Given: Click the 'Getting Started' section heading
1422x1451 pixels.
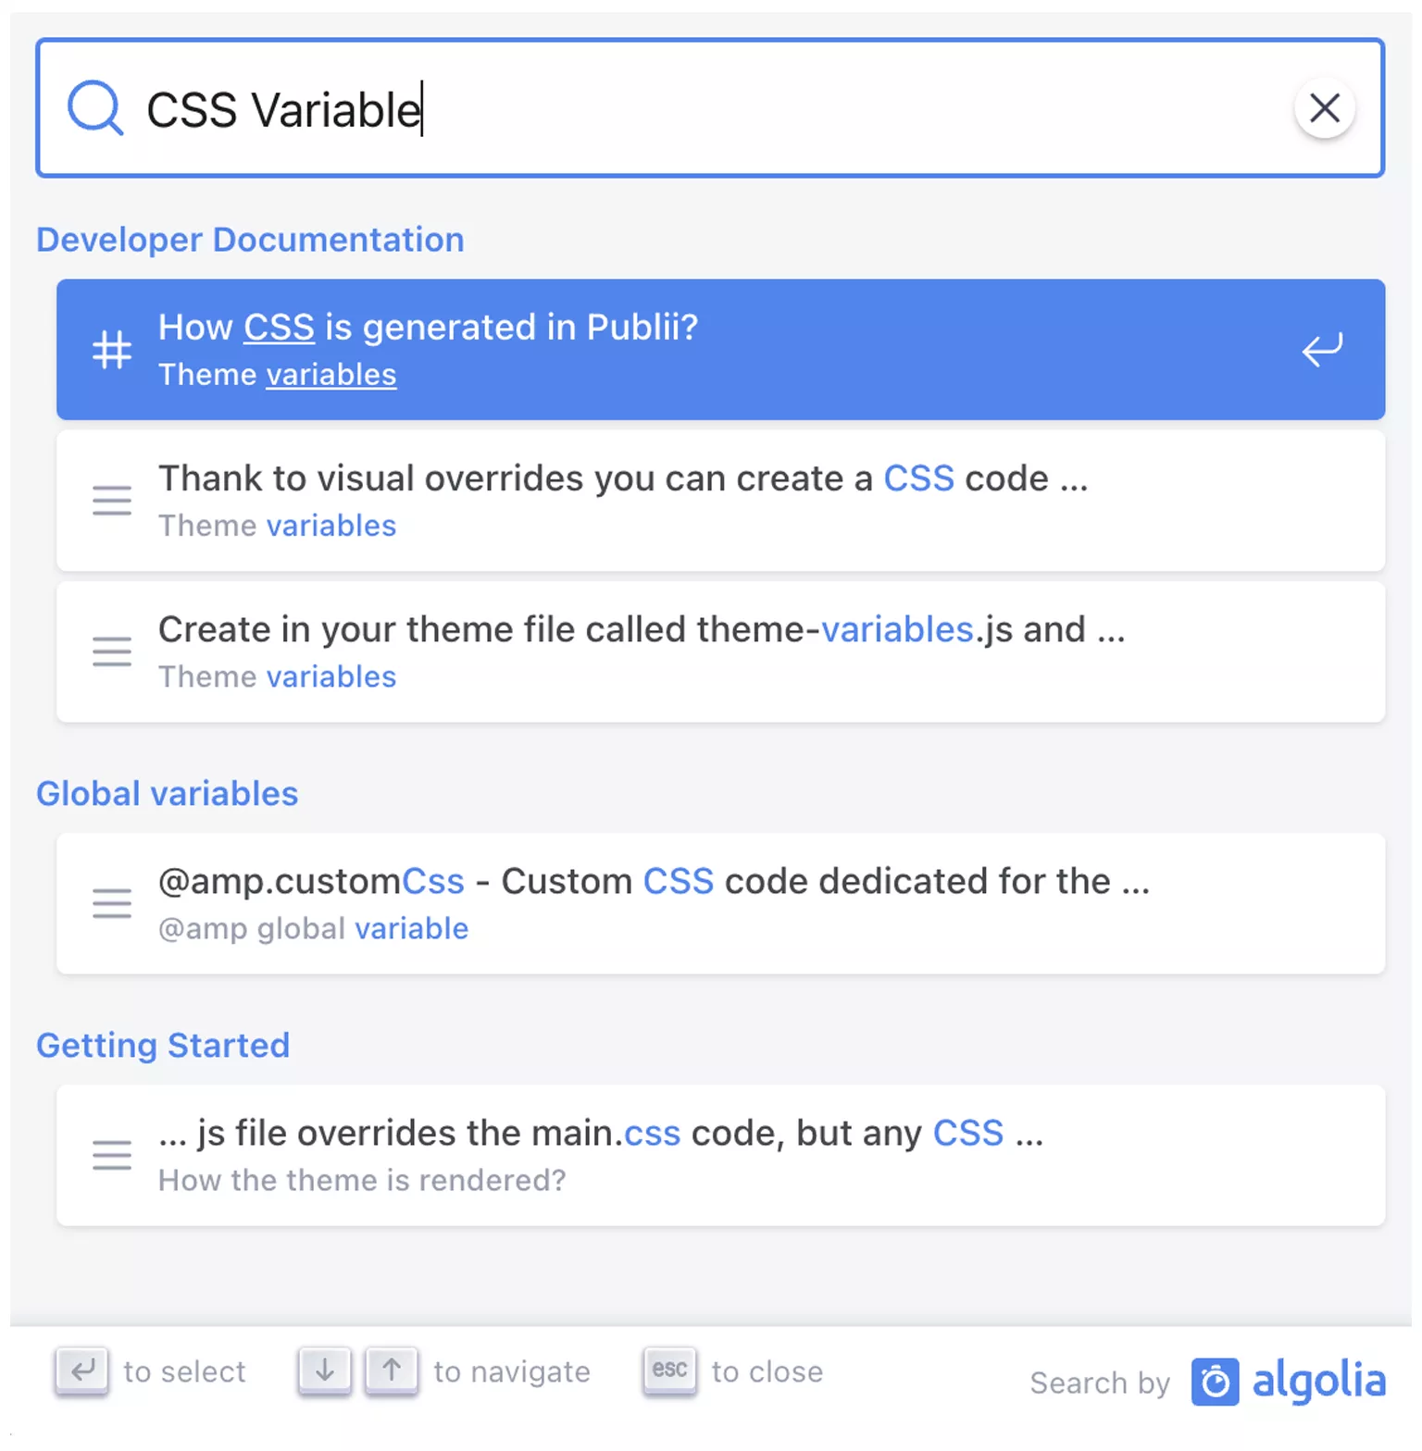Looking at the screenshot, I should [x=163, y=1046].
